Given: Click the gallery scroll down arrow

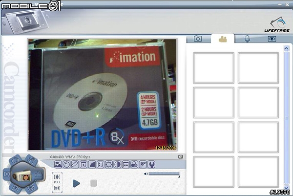Looking at the screenshot, I should click(x=286, y=188).
